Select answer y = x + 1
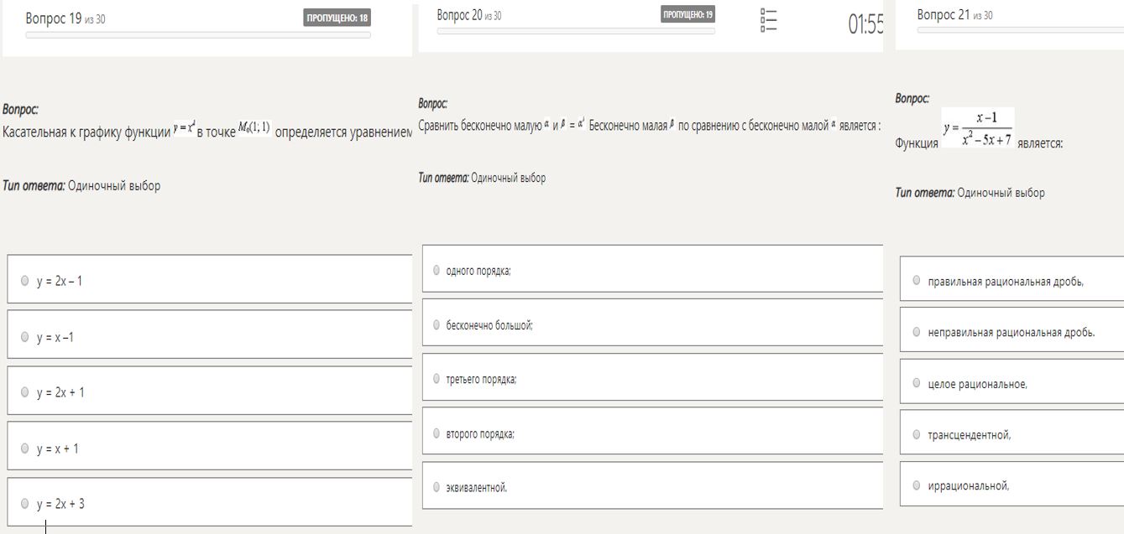 coord(26,448)
